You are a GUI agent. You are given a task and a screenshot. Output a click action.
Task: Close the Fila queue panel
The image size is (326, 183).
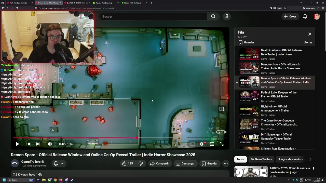click(310, 34)
